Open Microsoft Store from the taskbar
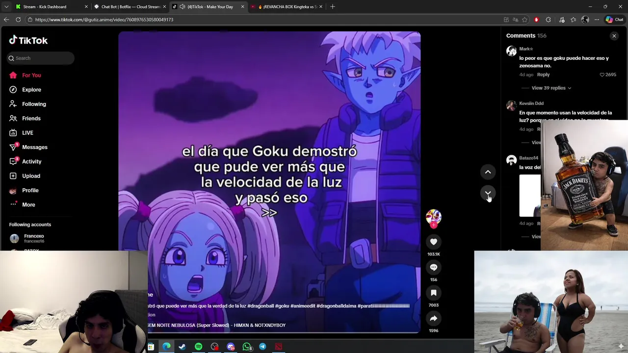628x353 pixels. tap(151, 347)
